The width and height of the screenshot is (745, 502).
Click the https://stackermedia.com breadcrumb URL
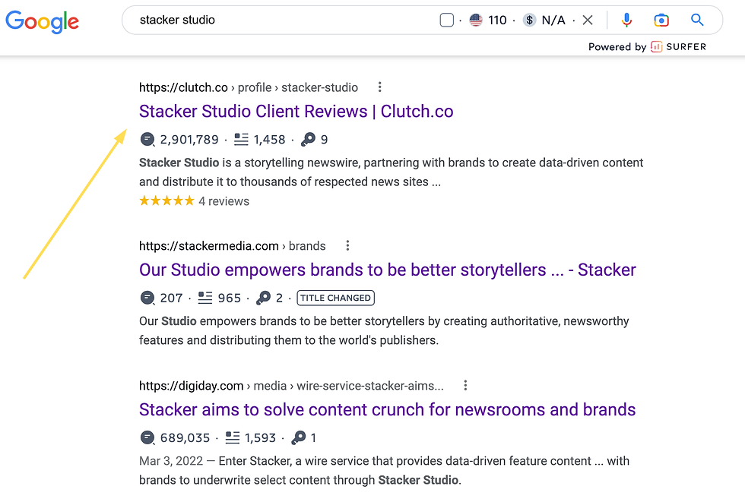208,246
